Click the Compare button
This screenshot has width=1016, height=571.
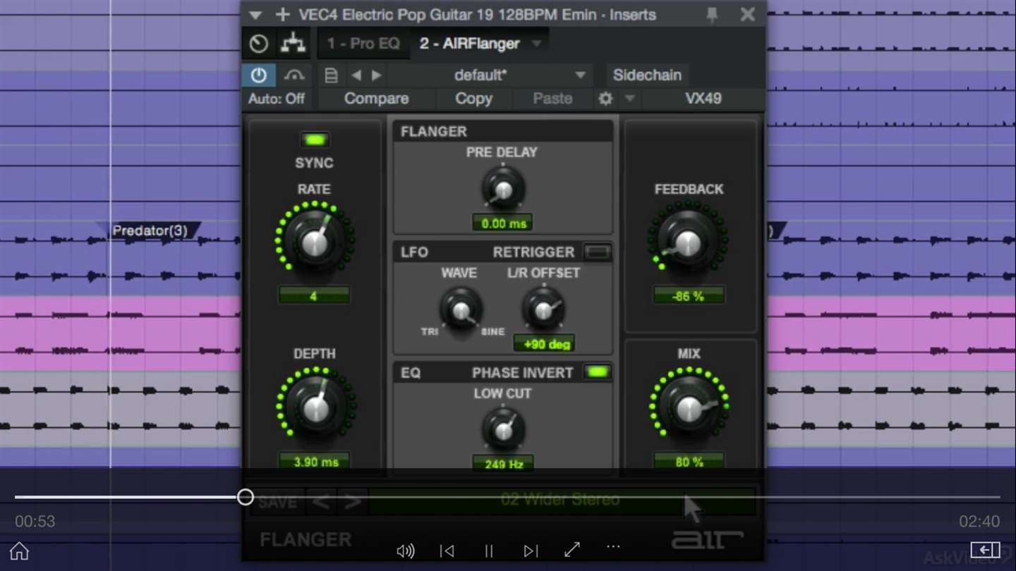pos(376,99)
